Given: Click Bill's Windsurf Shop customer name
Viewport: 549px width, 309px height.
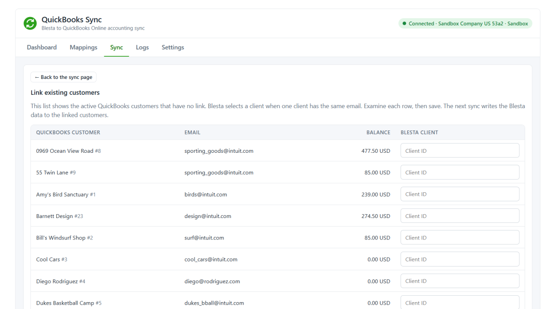Looking at the screenshot, I should 61,238.
